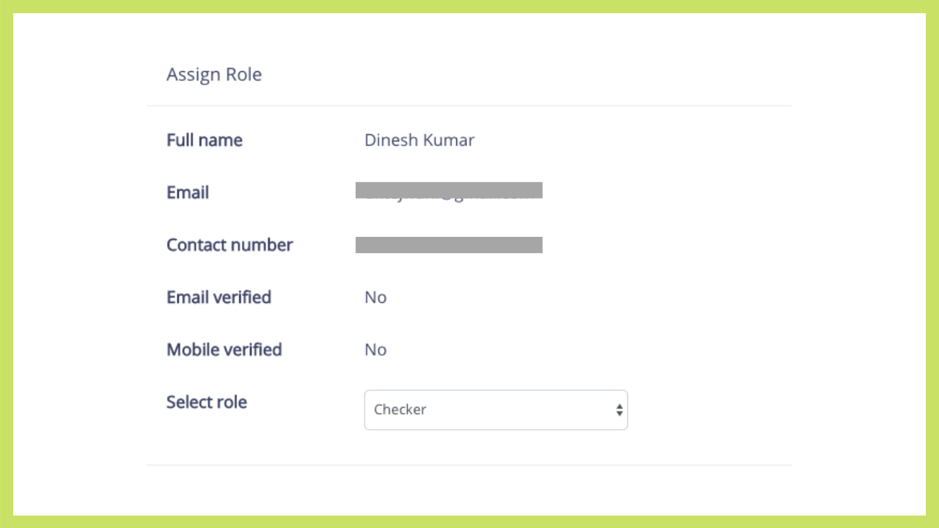Click the green border along top edge

click(x=469, y=6)
